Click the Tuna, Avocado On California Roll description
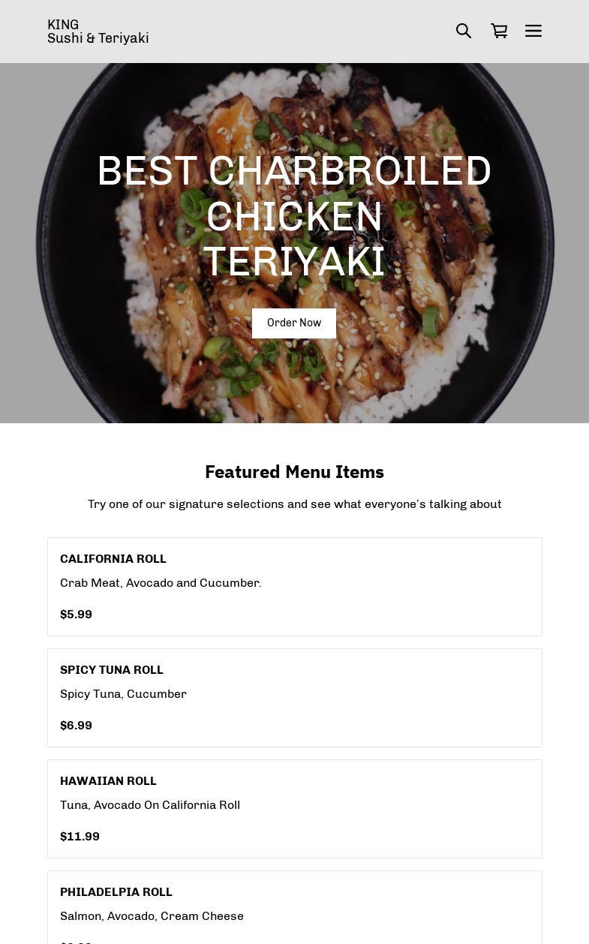 pos(150,805)
